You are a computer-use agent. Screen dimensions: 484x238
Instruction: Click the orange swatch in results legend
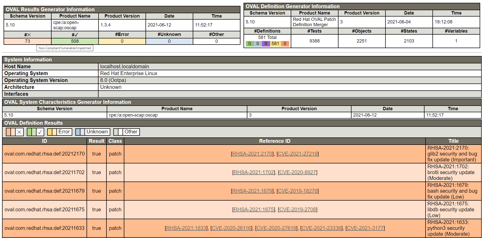(x=8, y=132)
